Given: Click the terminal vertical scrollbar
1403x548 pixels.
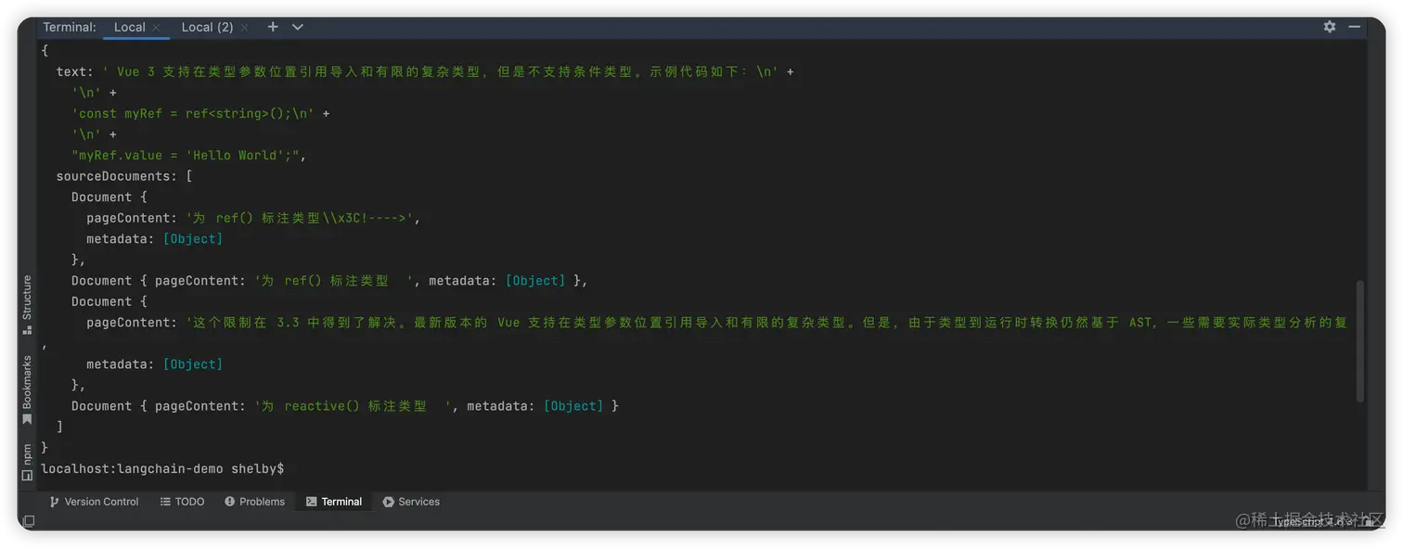Looking at the screenshot, I should (1360, 341).
